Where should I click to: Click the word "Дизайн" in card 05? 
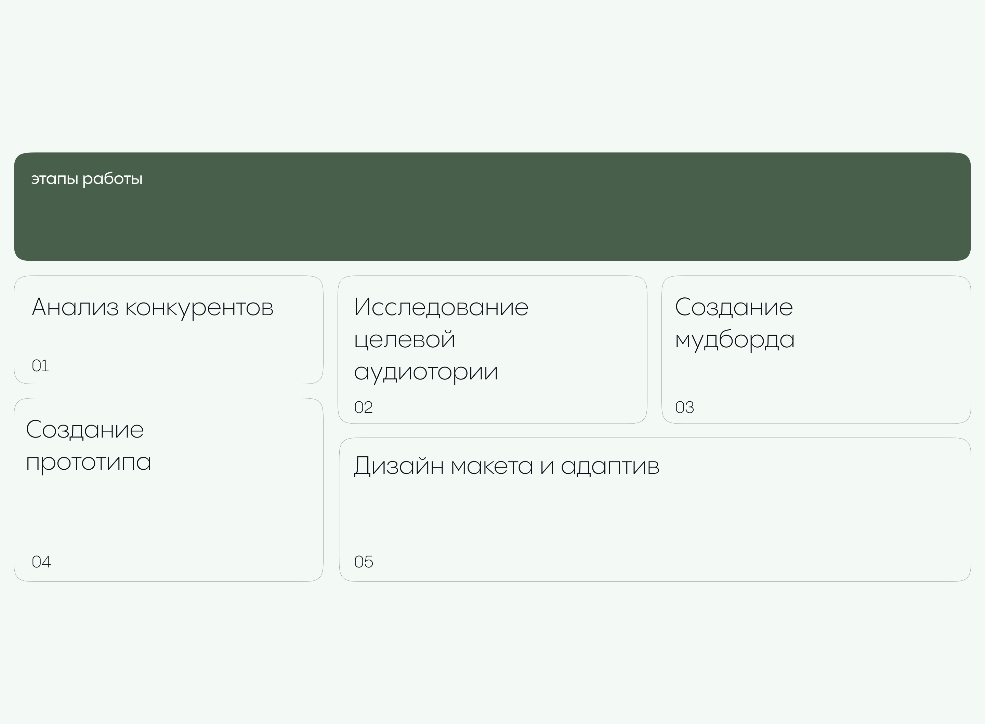point(398,466)
